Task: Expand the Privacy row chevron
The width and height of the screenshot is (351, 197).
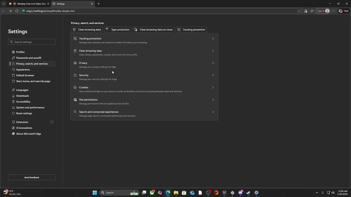Action: [x=213, y=63]
